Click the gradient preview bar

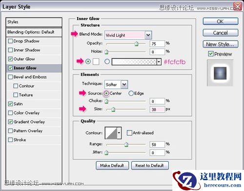(x=134, y=62)
